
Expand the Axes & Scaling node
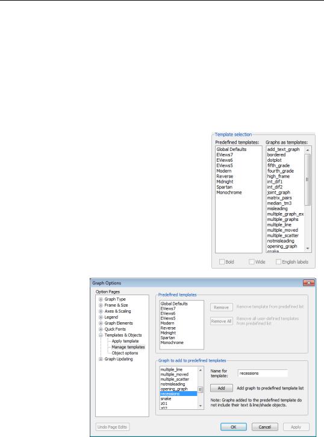[101, 311]
